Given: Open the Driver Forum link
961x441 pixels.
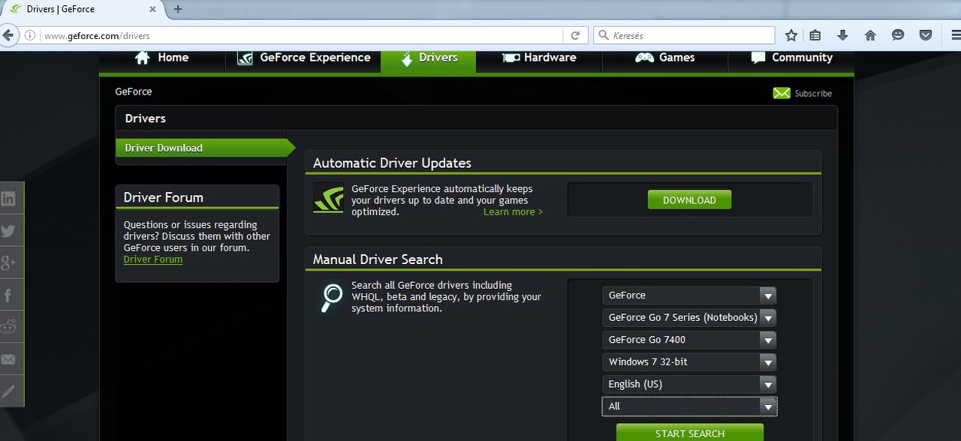Looking at the screenshot, I should [x=153, y=259].
